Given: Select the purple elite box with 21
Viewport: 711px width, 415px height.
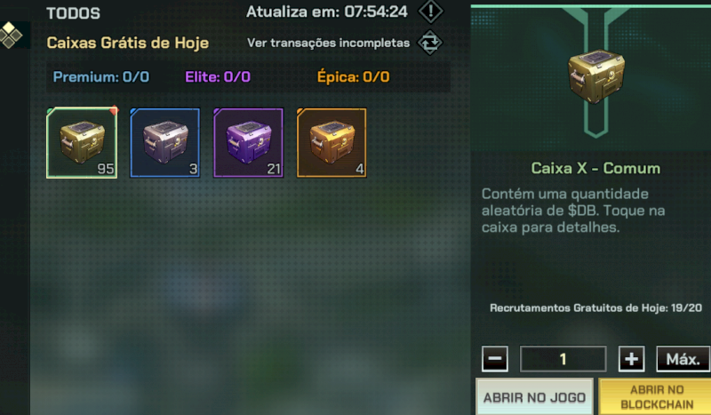Looking at the screenshot, I should click(249, 143).
